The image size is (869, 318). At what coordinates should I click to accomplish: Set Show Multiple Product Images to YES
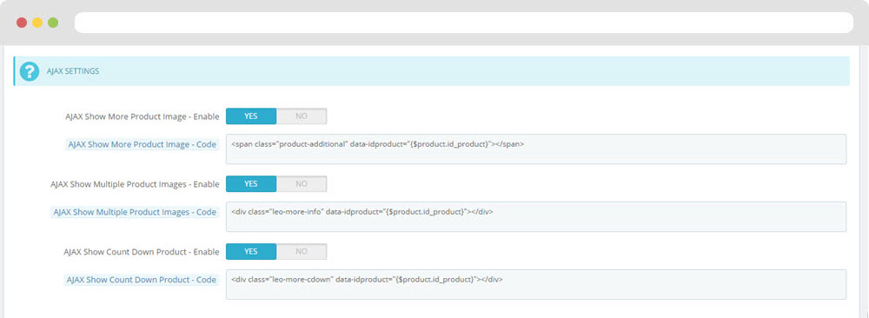click(x=251, y=184)
